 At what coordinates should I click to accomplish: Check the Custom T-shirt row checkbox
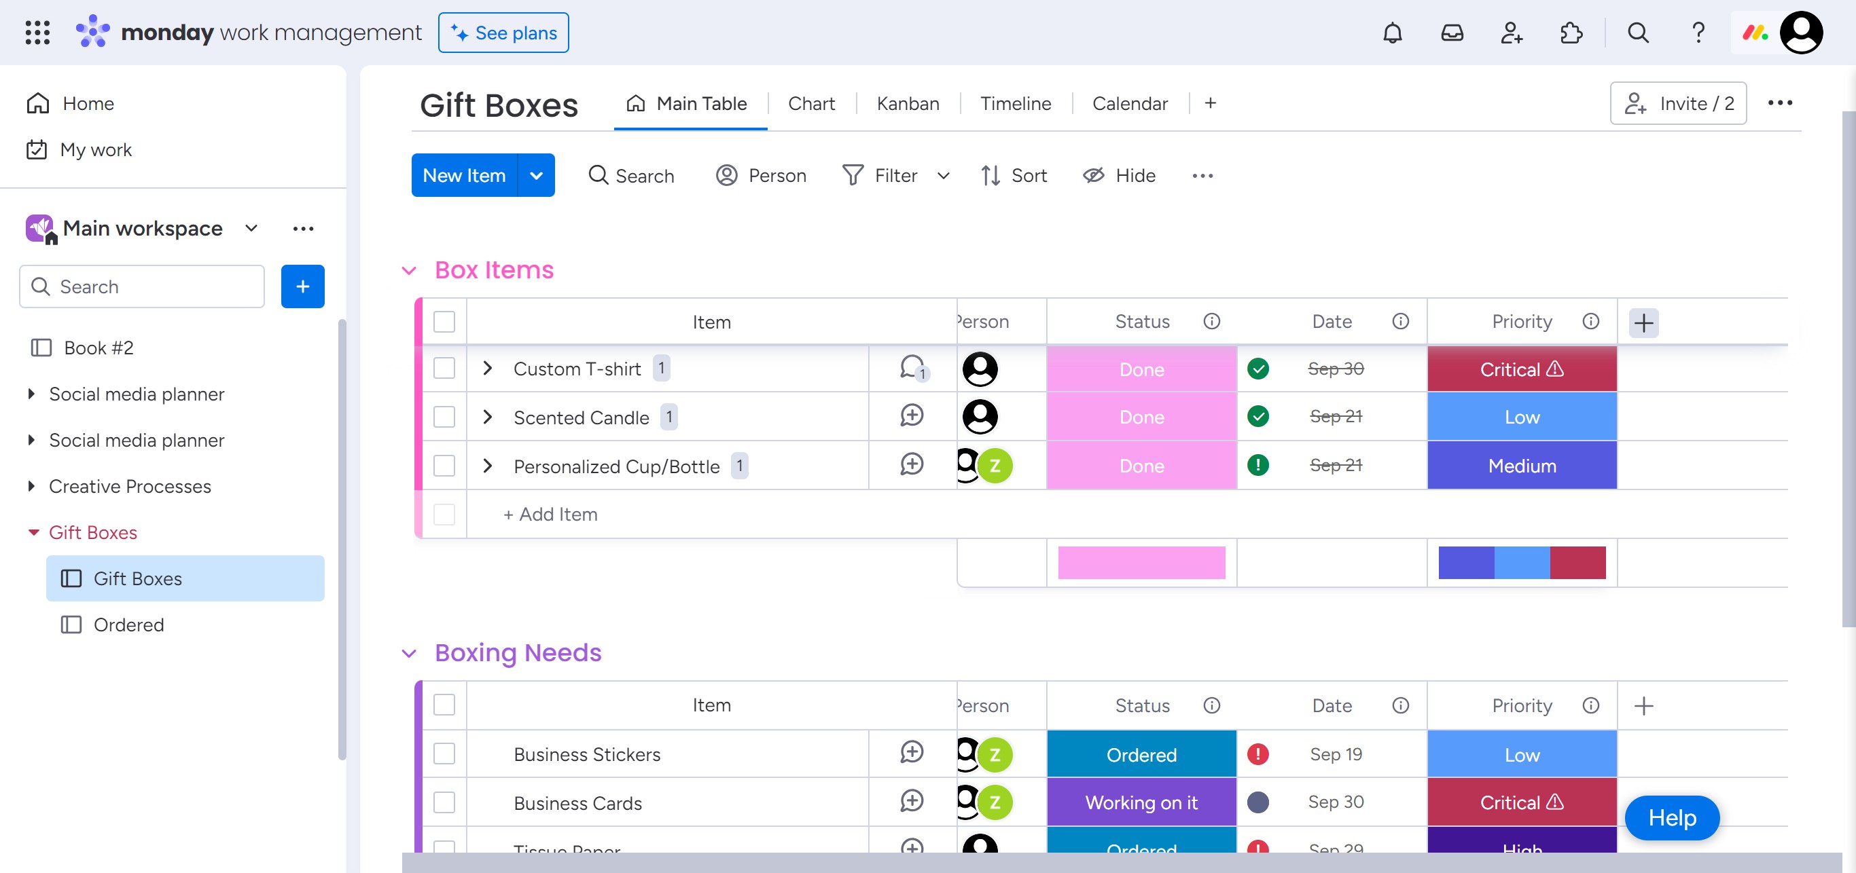(x=444, y=369)
